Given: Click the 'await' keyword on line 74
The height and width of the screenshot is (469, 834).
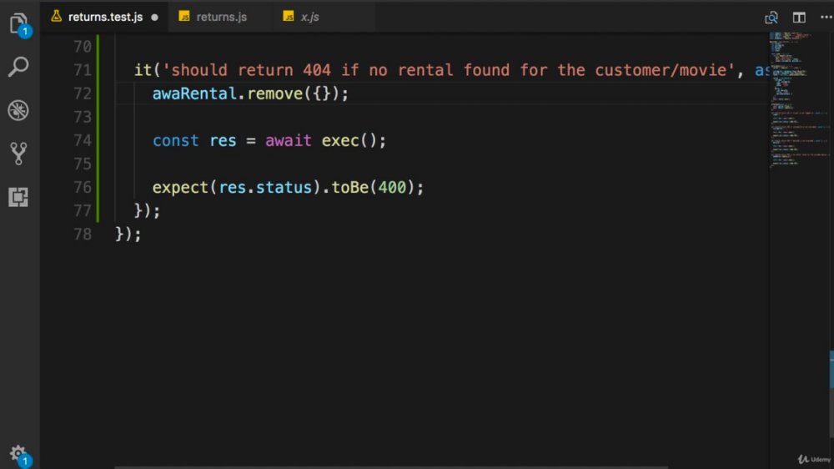Looking at the screenshot, I should 289,140.
